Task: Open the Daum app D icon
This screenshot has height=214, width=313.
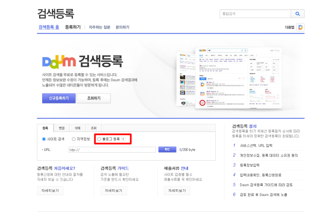Action: point(300,27)
